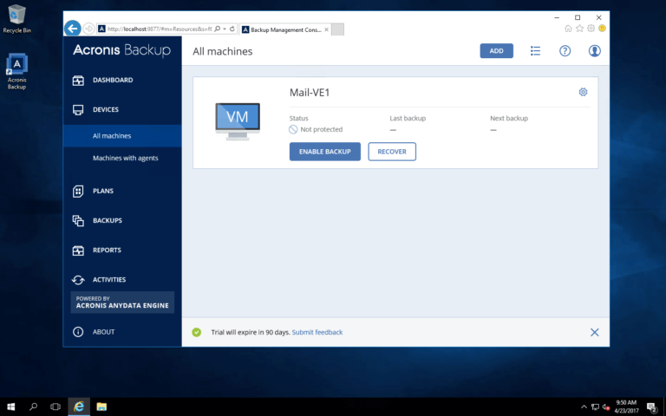Expand the address bar dropdown arrow

(x=225, y=29)
